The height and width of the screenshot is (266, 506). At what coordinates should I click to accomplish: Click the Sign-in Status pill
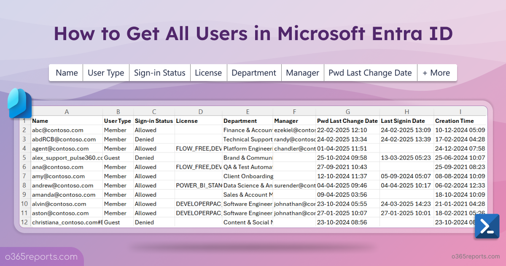160,73
